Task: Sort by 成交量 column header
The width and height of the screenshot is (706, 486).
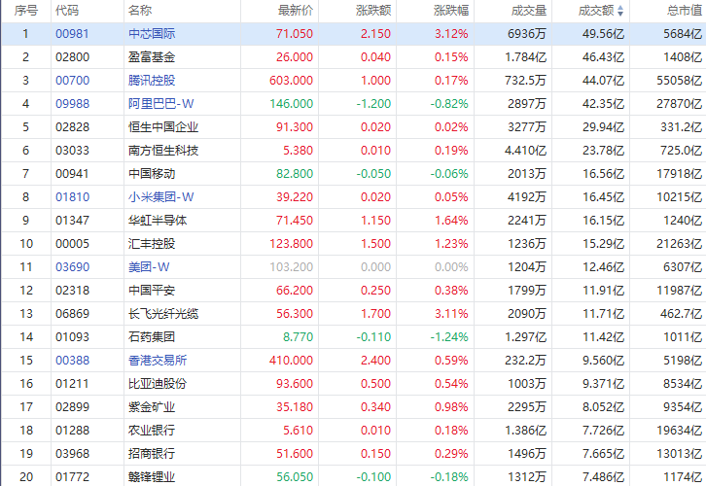Action: pos(529,11)
